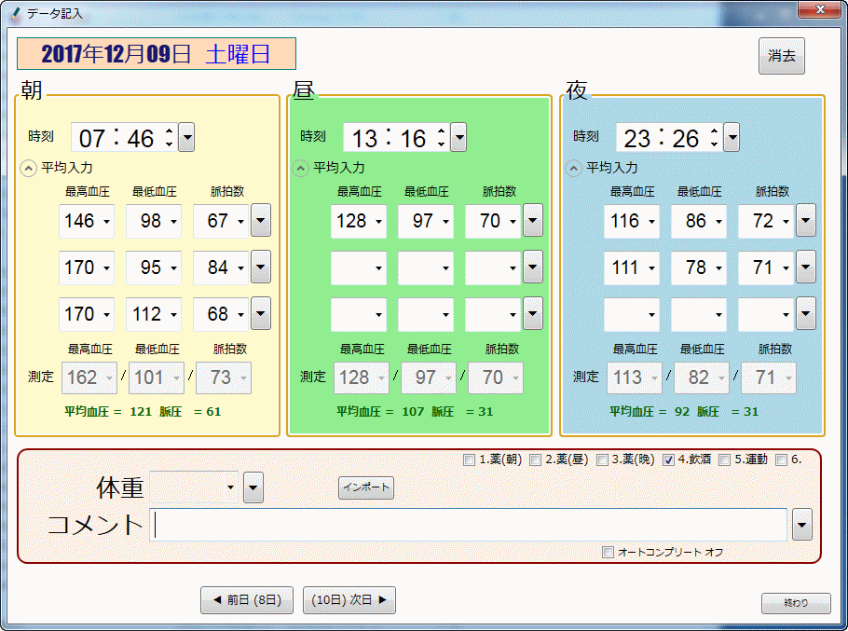This screenshot has width=848, height=631.
Task: Open the morning time dropdown arrow button
Action: 186,138
